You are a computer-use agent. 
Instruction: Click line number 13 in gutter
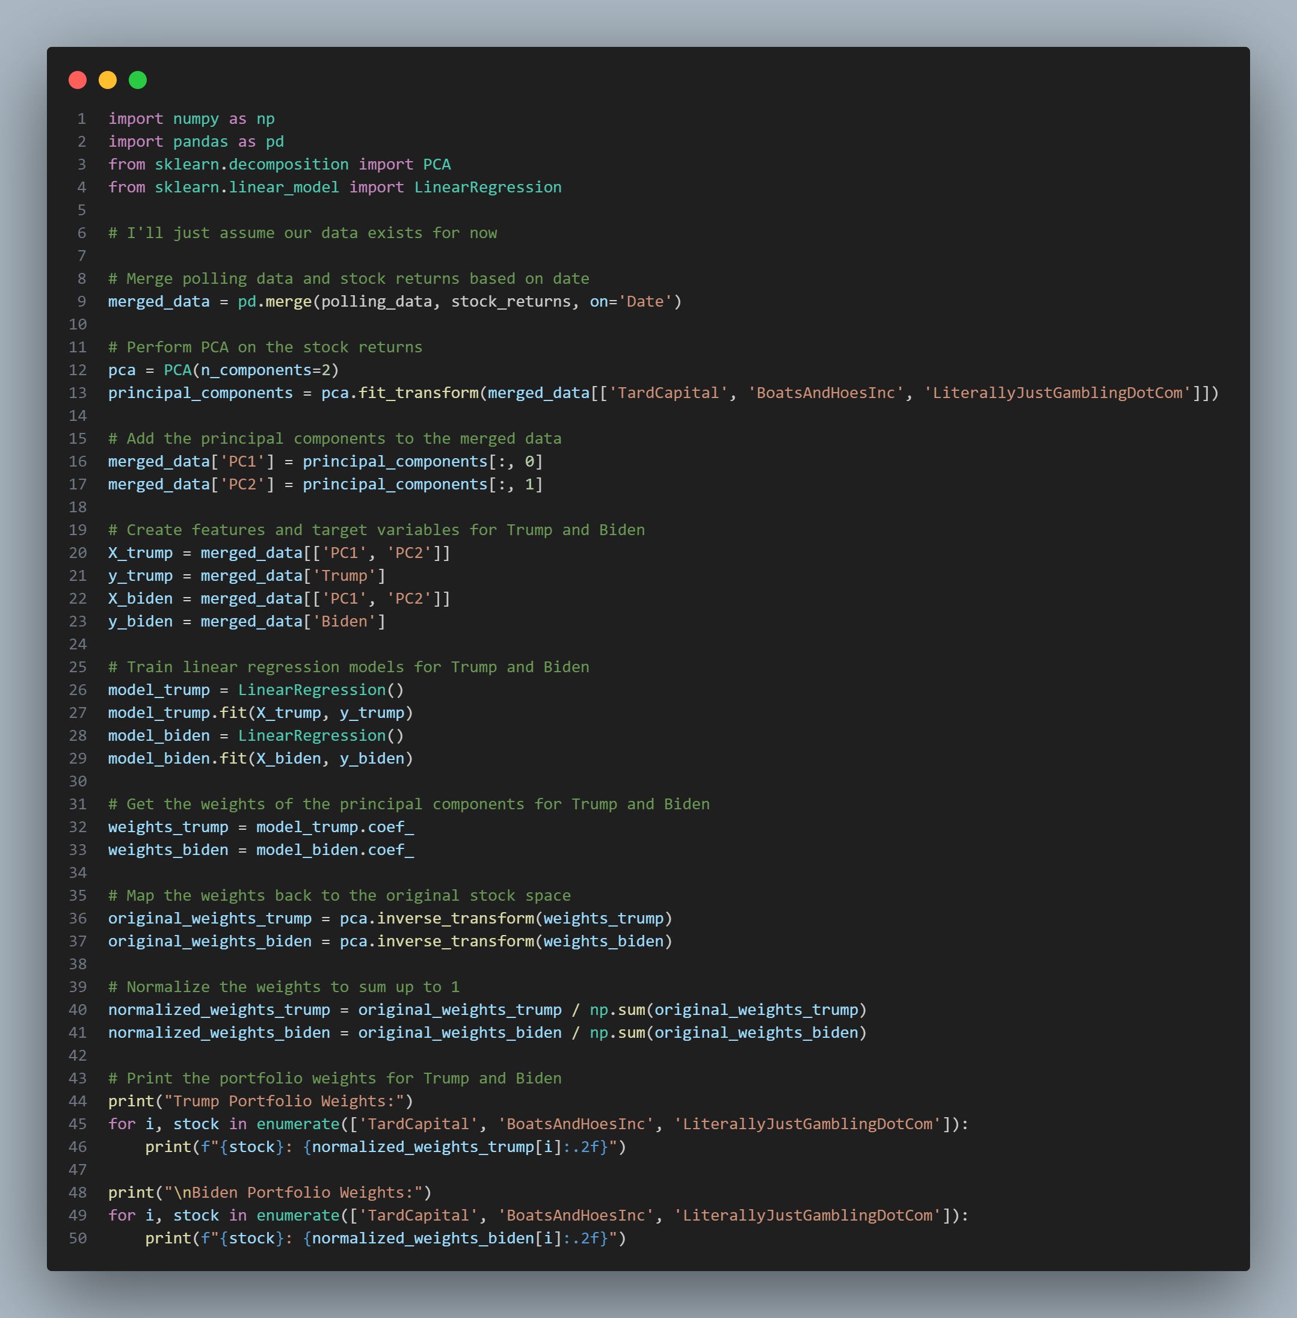78,393
